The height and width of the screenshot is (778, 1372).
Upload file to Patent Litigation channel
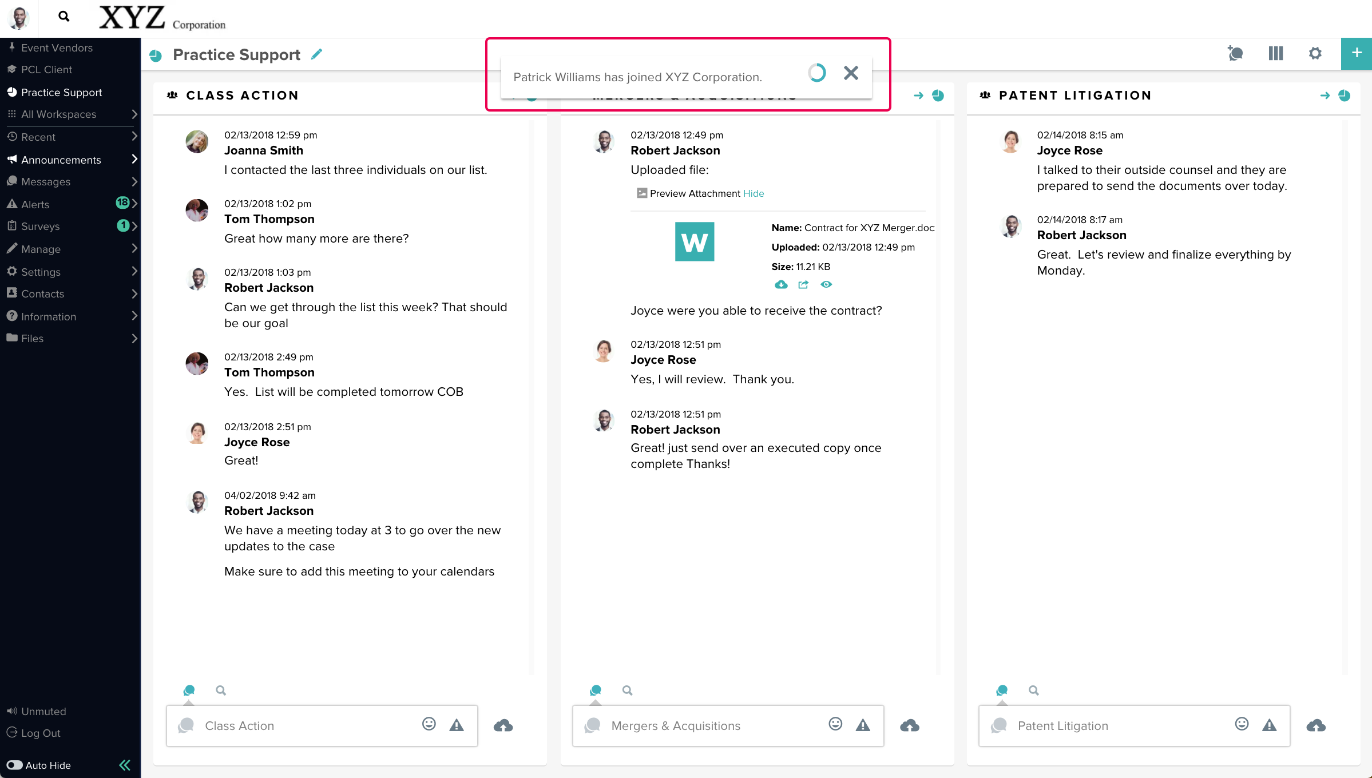click(1316, 725)
